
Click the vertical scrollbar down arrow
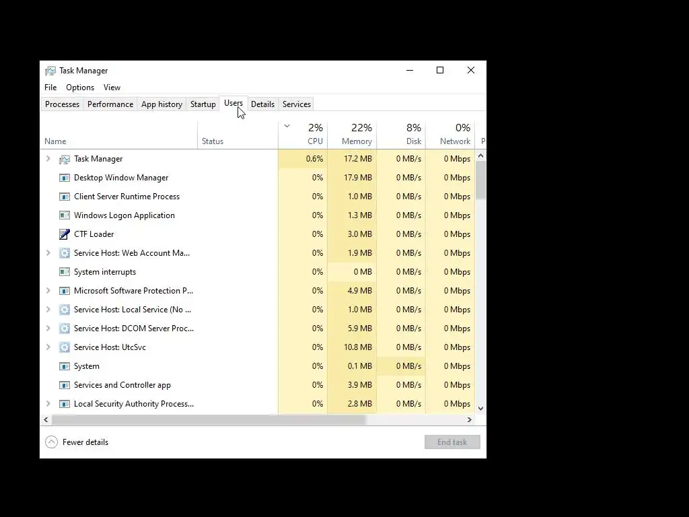coord(480,409)
